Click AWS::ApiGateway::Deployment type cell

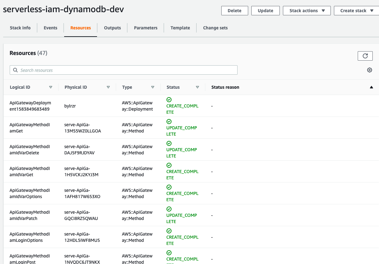pos(137,106)
